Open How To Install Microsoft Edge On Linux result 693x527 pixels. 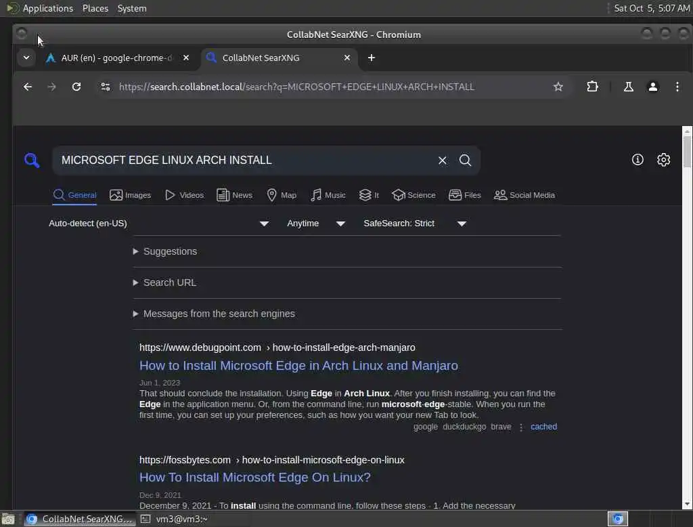[255, 478]
